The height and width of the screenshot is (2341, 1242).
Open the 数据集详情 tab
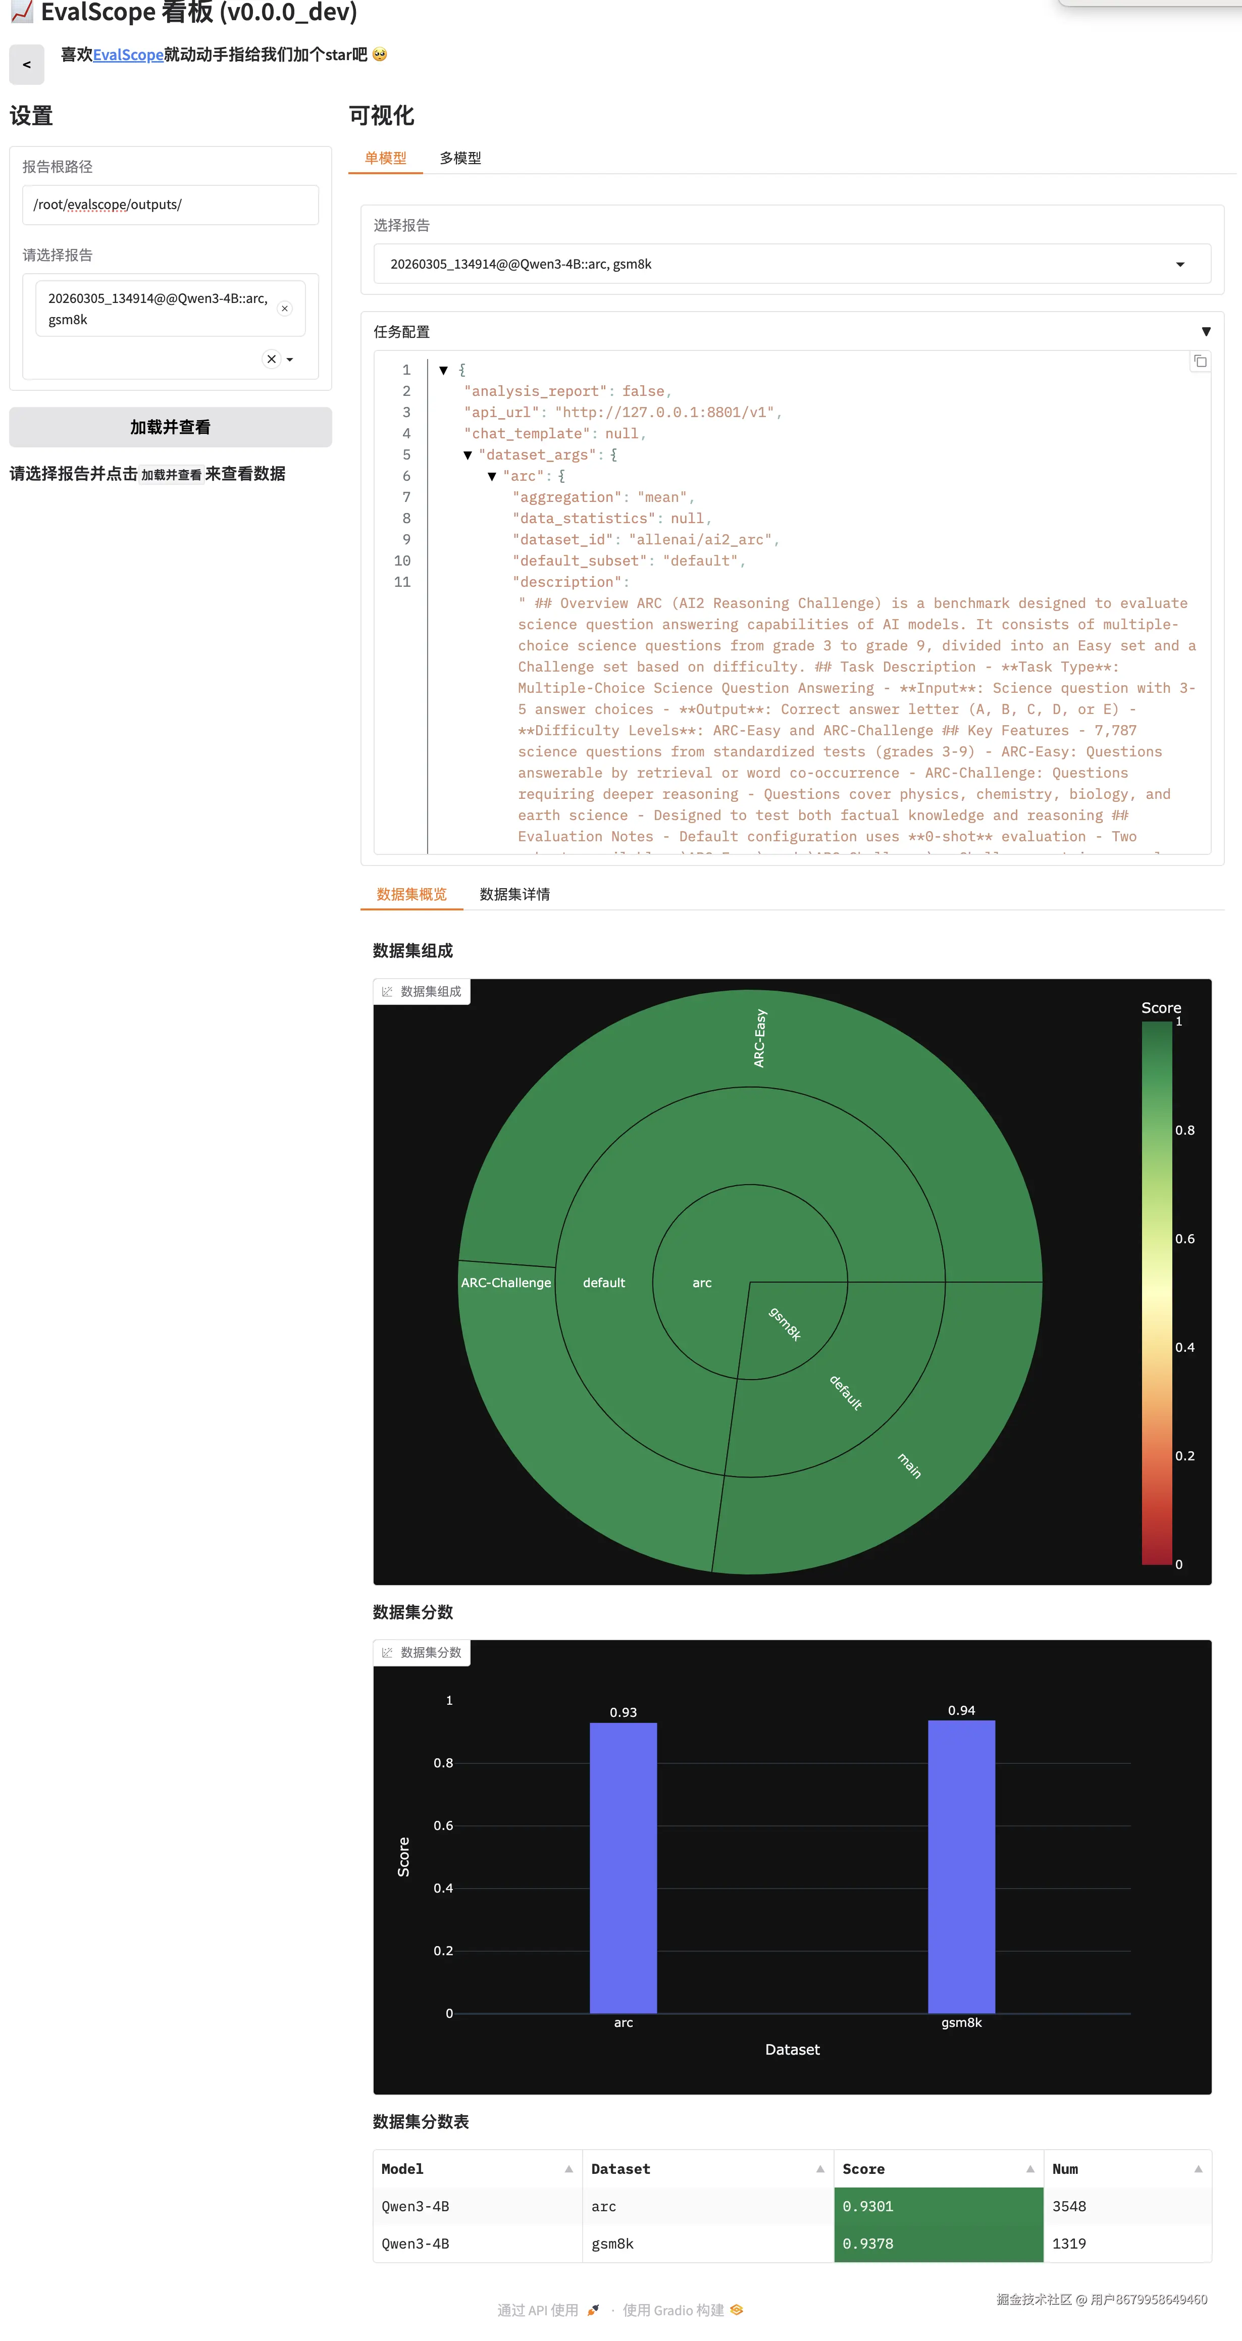pos(514,894)
